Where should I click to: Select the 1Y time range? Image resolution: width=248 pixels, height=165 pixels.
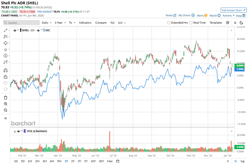coord(66,161)
